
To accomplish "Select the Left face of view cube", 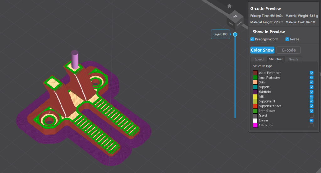I will [231, 23].
